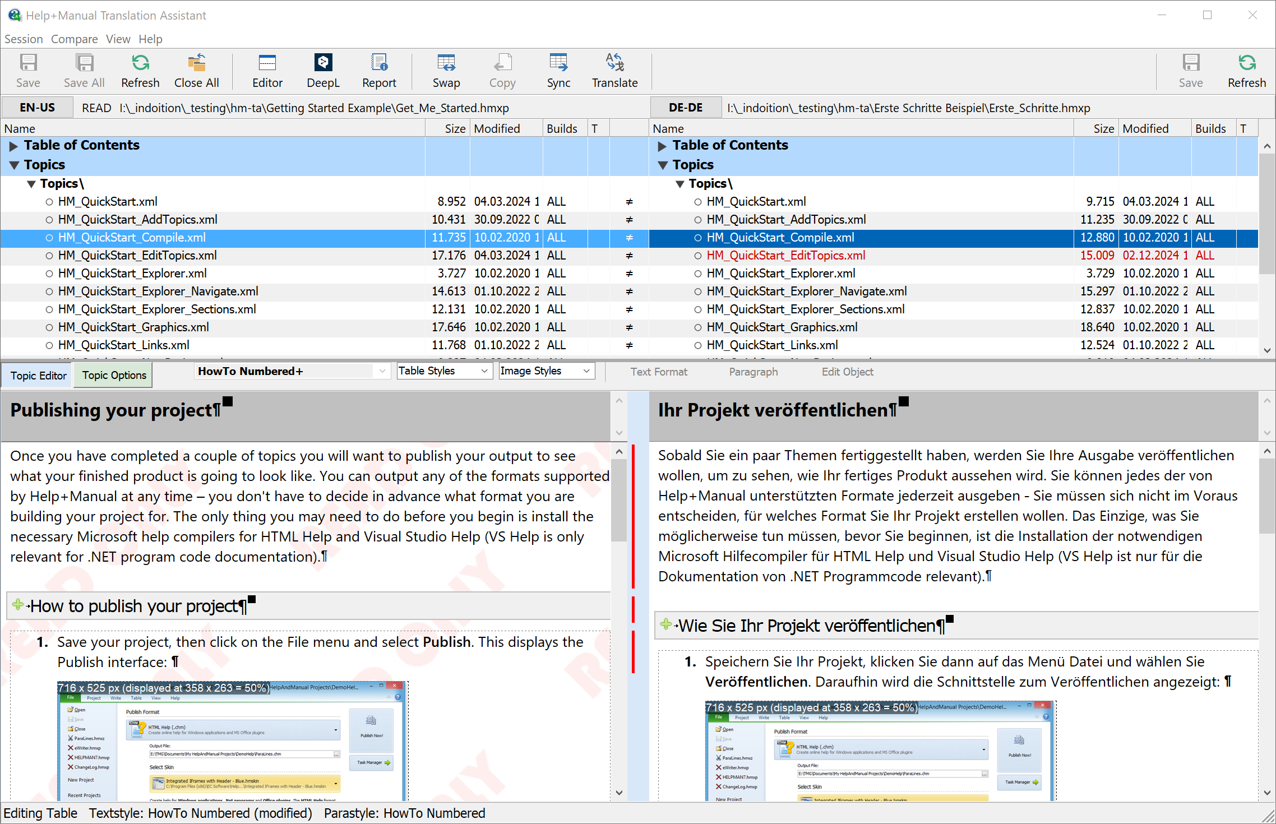Collapse the left Topics section
The image size is (1276, 824).
(x=14, y=165)
